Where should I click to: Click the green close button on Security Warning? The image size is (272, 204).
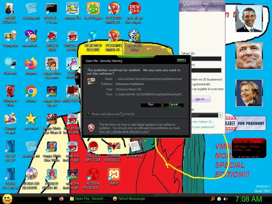(x=181, y=60)
